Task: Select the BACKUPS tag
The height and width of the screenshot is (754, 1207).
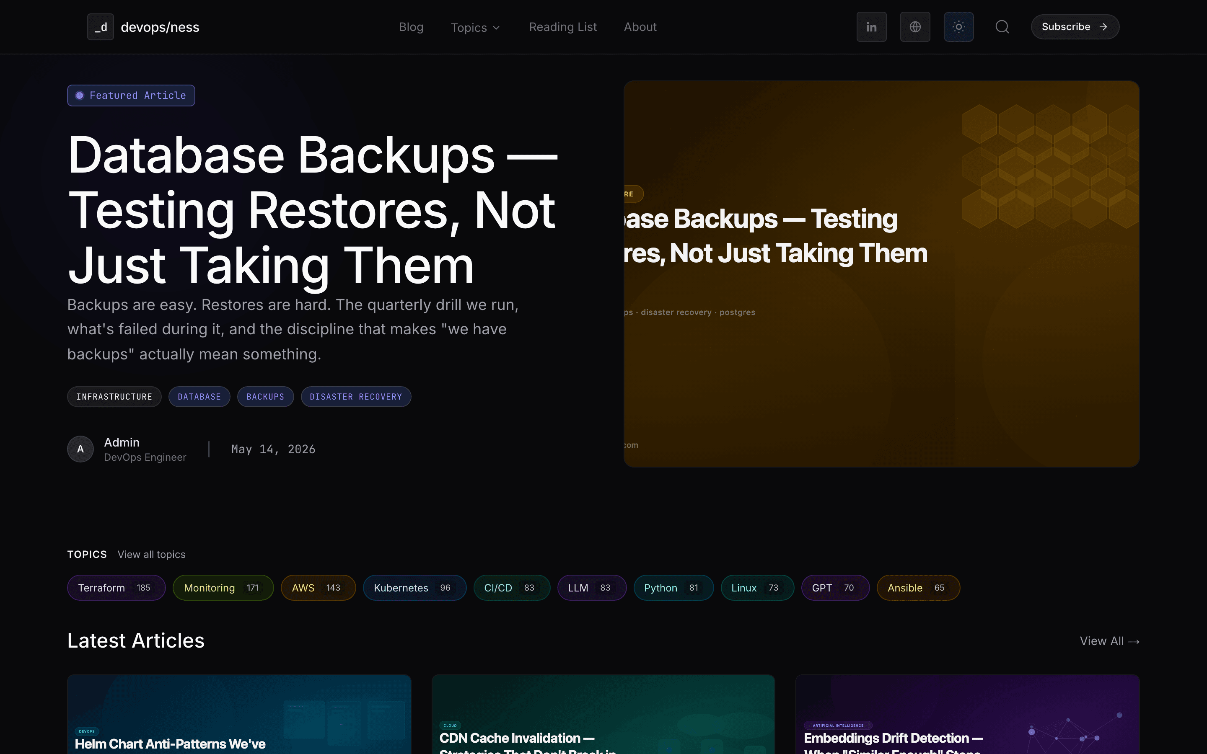Action: pos(265,396)
